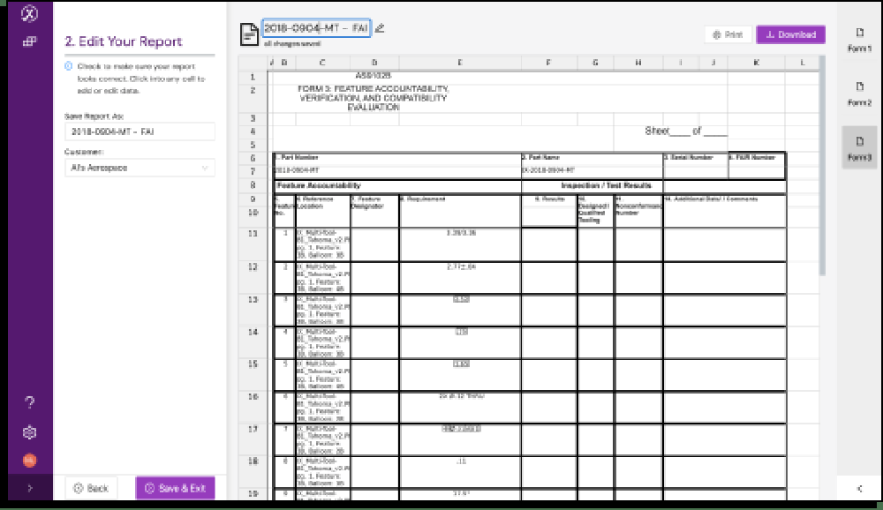Click the orange user avatar
The width and height of the screenshot is (883, 510).
(29, 460)
